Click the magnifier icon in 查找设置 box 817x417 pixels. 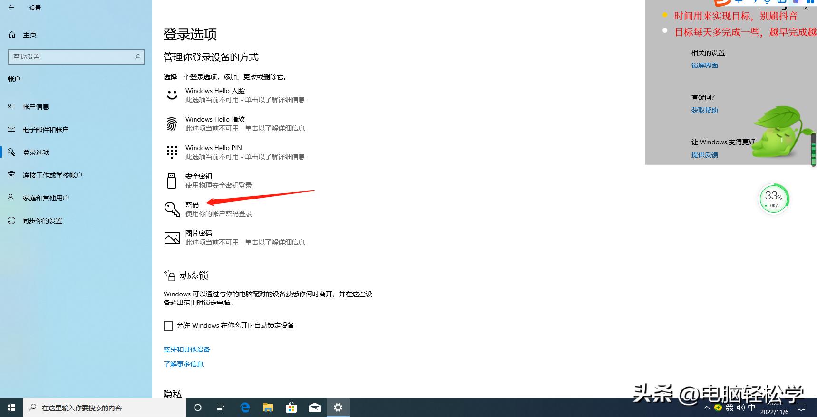coord(137,57)
